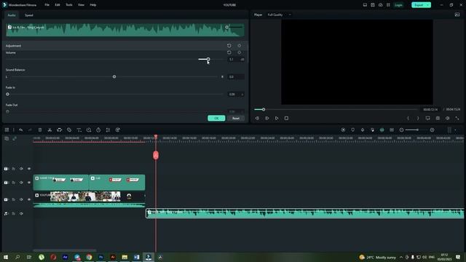Confirm with the OK button

[216, 118]
